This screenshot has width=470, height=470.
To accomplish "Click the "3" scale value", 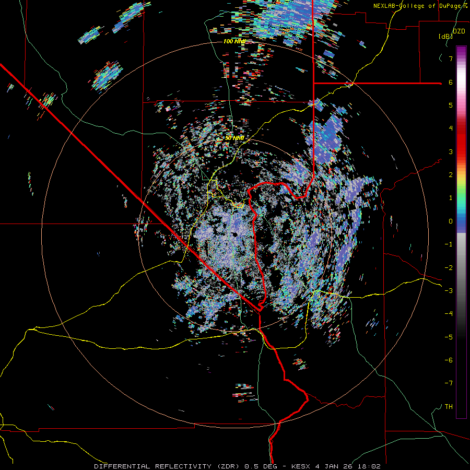I will pos(451,151).
